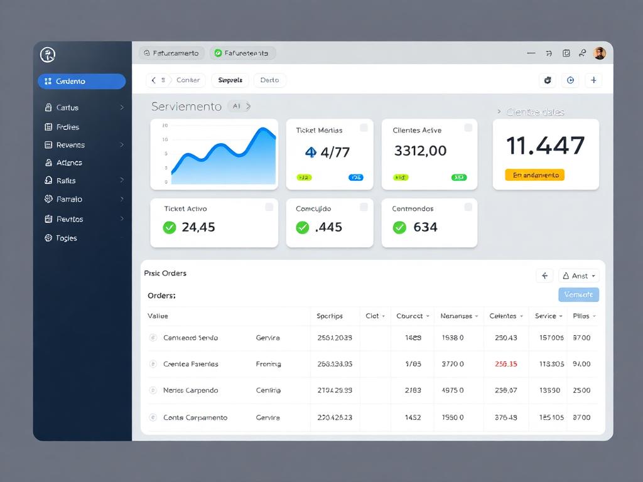Open the area chart card
Viewport: 643px width, 482px height.
214,154
